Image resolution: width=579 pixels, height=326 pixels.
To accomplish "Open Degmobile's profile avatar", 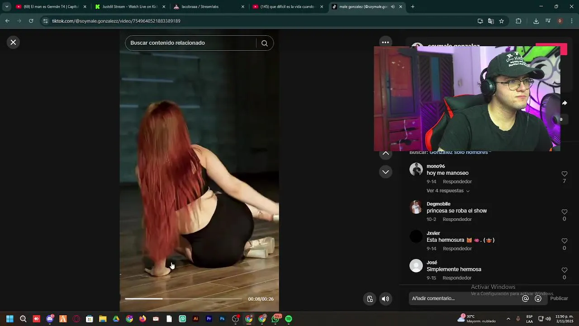I will [416, 207].
